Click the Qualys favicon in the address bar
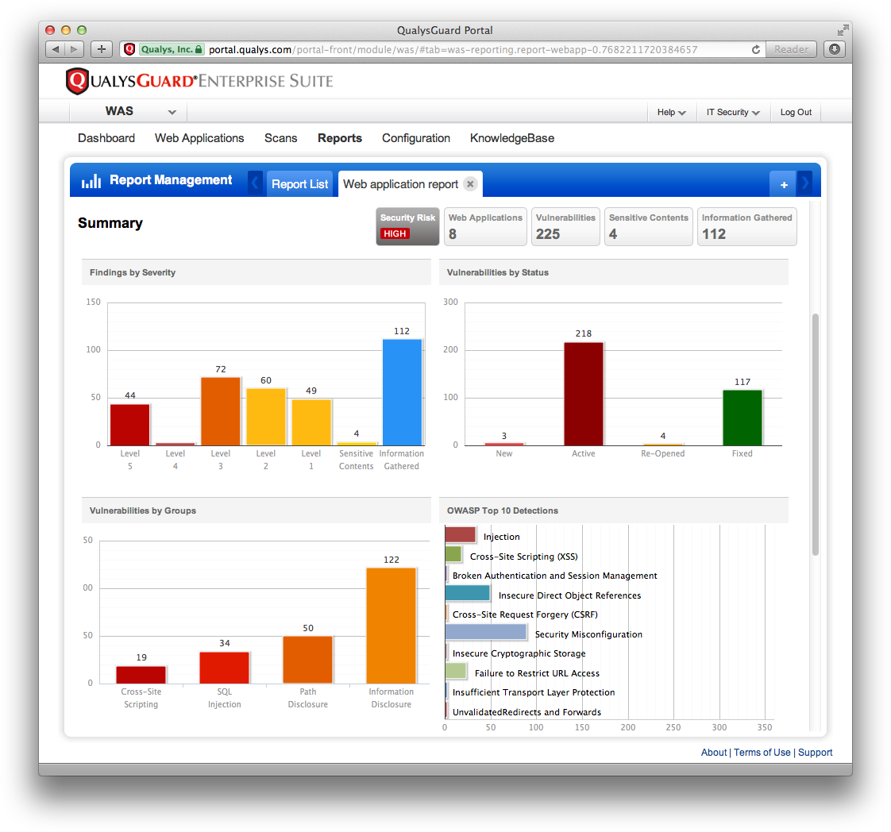Screen dimensions: 891x832 (129, 49)
